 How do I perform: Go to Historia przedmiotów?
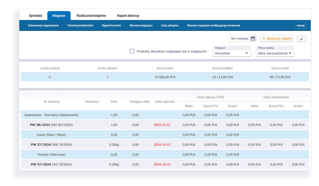pyautogui.click(x=80, y=25)
